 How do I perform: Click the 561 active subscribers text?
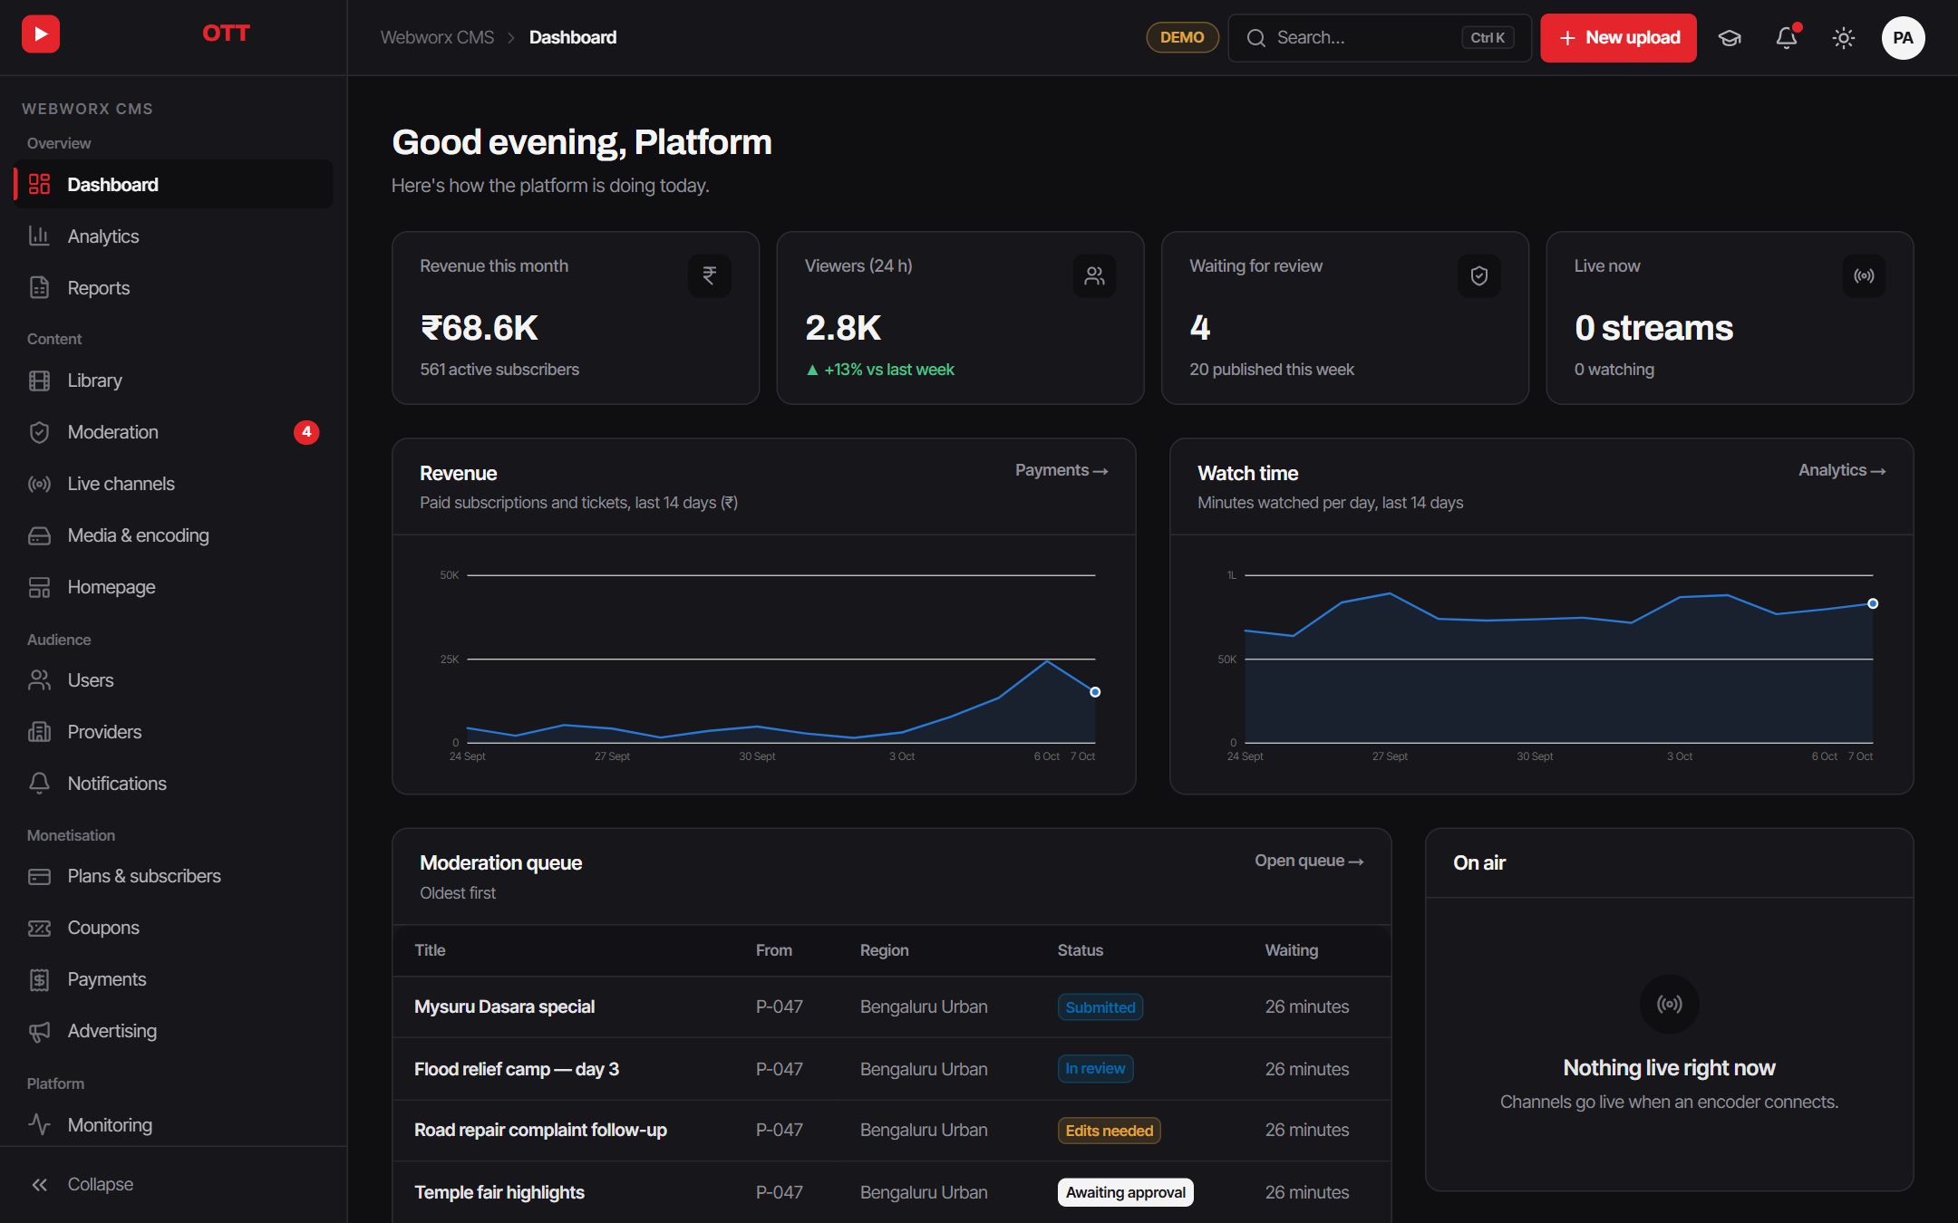coord(499,370)
